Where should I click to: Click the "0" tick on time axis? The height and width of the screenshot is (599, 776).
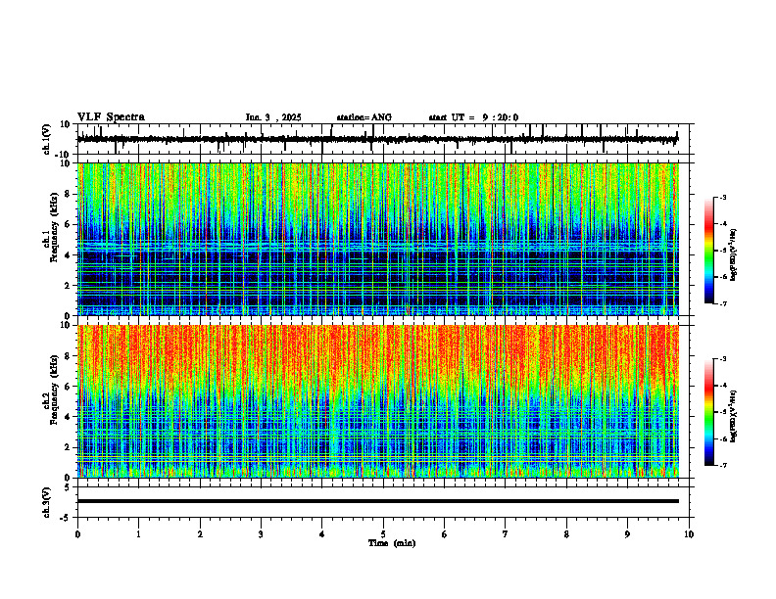click(x=77, y=534)
